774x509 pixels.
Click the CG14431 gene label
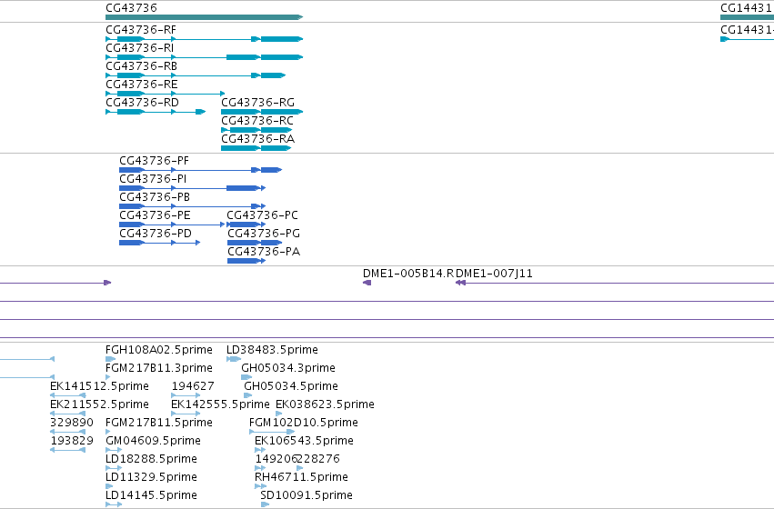[747, 8]
